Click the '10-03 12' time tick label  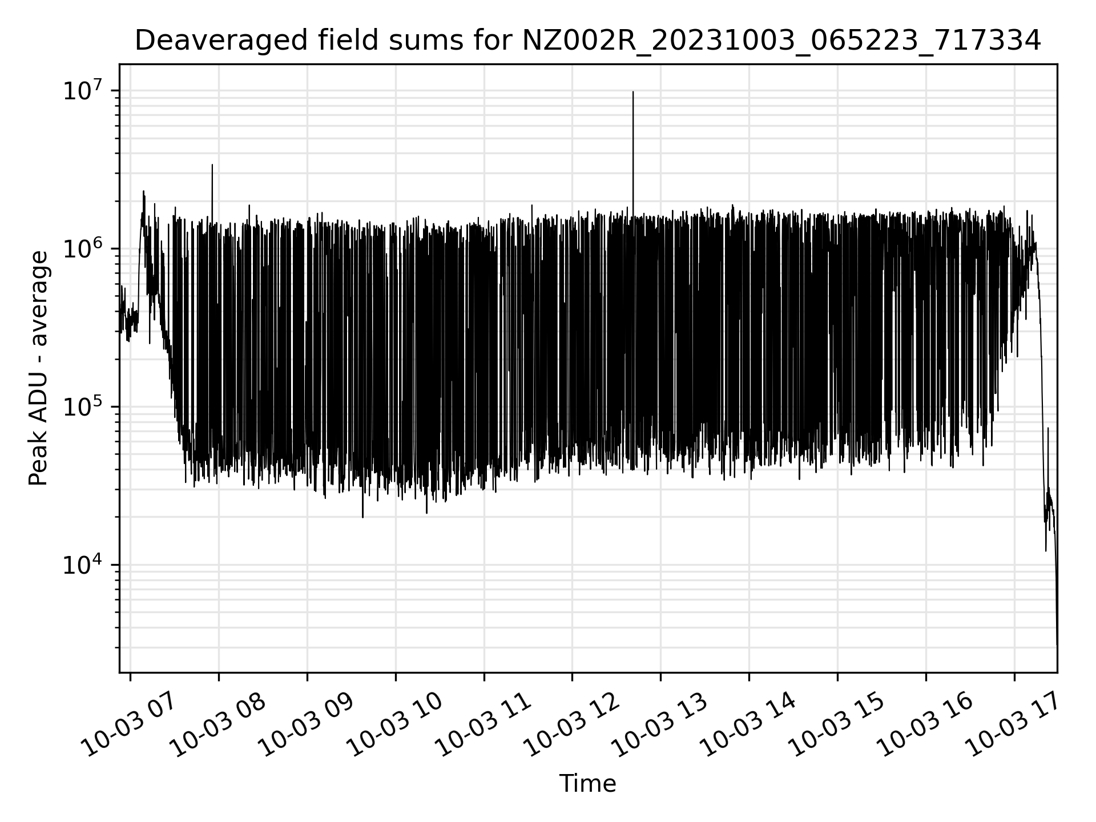(571, 724)
